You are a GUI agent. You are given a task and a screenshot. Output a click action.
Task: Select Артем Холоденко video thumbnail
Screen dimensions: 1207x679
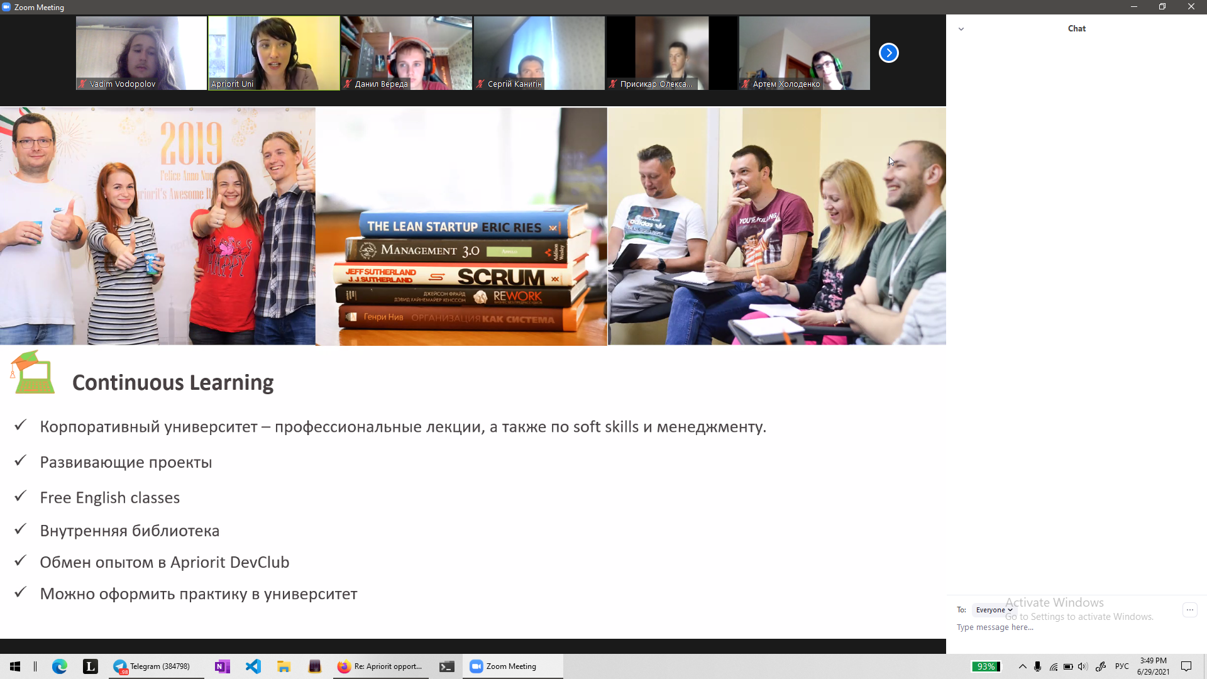tap(805, 53)
